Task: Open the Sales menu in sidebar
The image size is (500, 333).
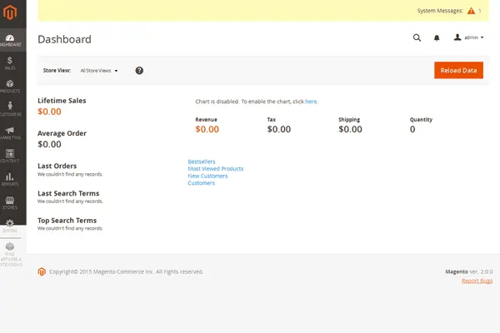Action: (10, 62)
